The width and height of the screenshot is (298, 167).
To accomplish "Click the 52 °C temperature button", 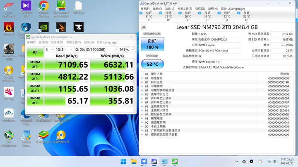I will pos(152,64).
